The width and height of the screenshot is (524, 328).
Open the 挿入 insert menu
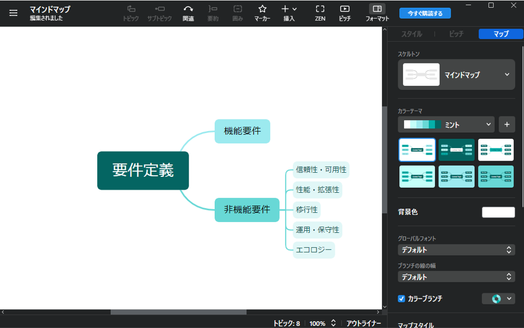pos(289,9)
